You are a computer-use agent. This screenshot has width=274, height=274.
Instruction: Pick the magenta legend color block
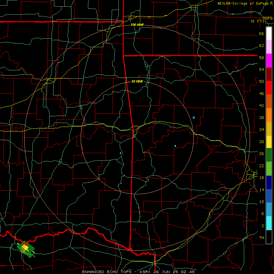coord(269,61)
